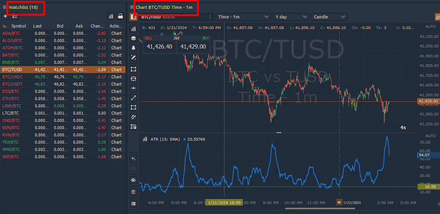The height and width of the screenshot is (214, 440).
Task: Click the undo arrow on chart sidebar
Action: [x=134, y=159]
